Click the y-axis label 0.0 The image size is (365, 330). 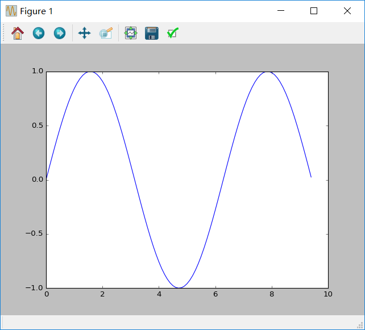point(38,179)
